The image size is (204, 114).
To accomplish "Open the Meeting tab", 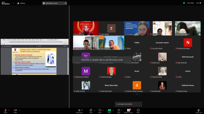I will click(x=21, y=3).
